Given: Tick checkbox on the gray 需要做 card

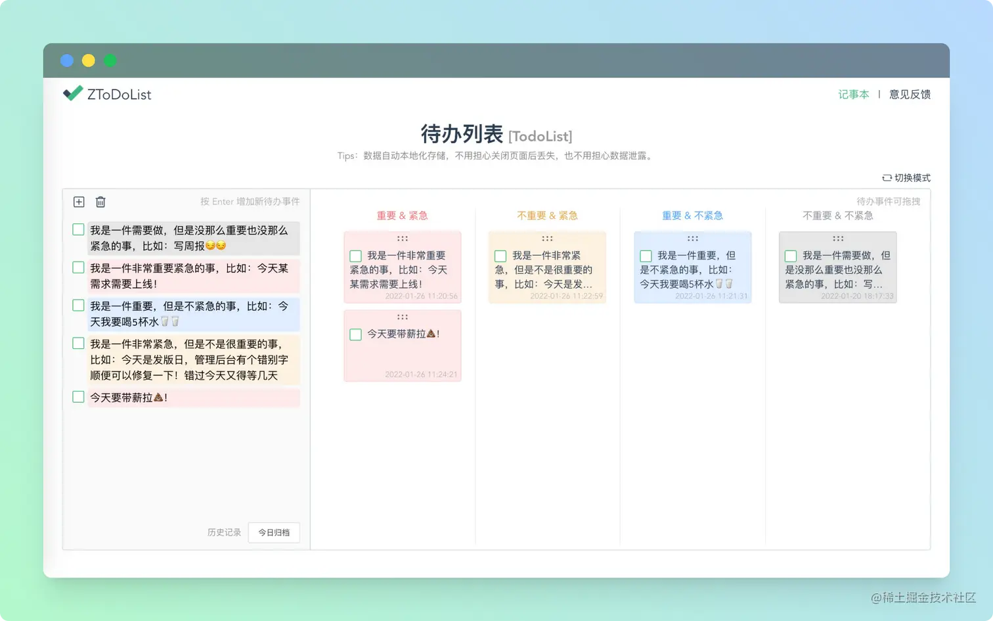Looking at the screenshot, I should pyautogui.click(x=791, y=256).
